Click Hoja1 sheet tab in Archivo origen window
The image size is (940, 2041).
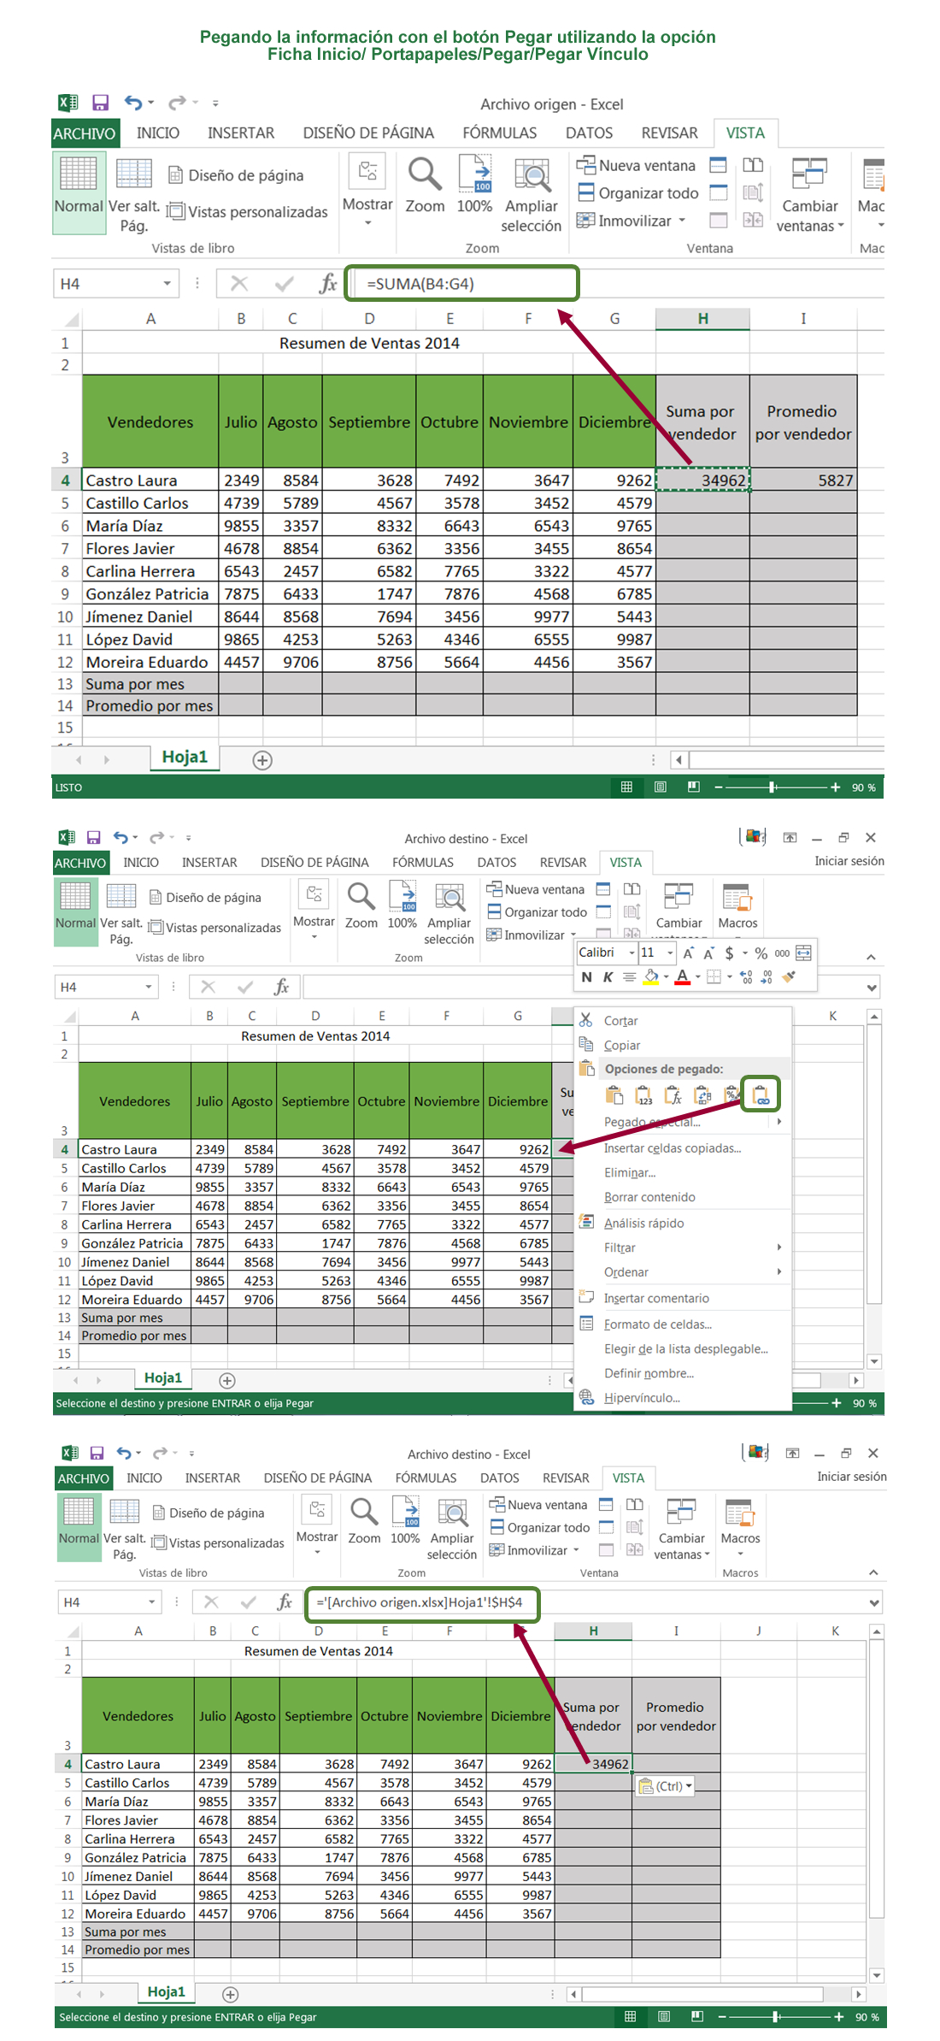pyautogui.click(x=185, y=758)
